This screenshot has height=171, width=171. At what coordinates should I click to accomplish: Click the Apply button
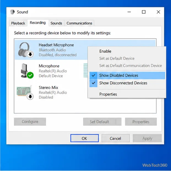[147, 138]
